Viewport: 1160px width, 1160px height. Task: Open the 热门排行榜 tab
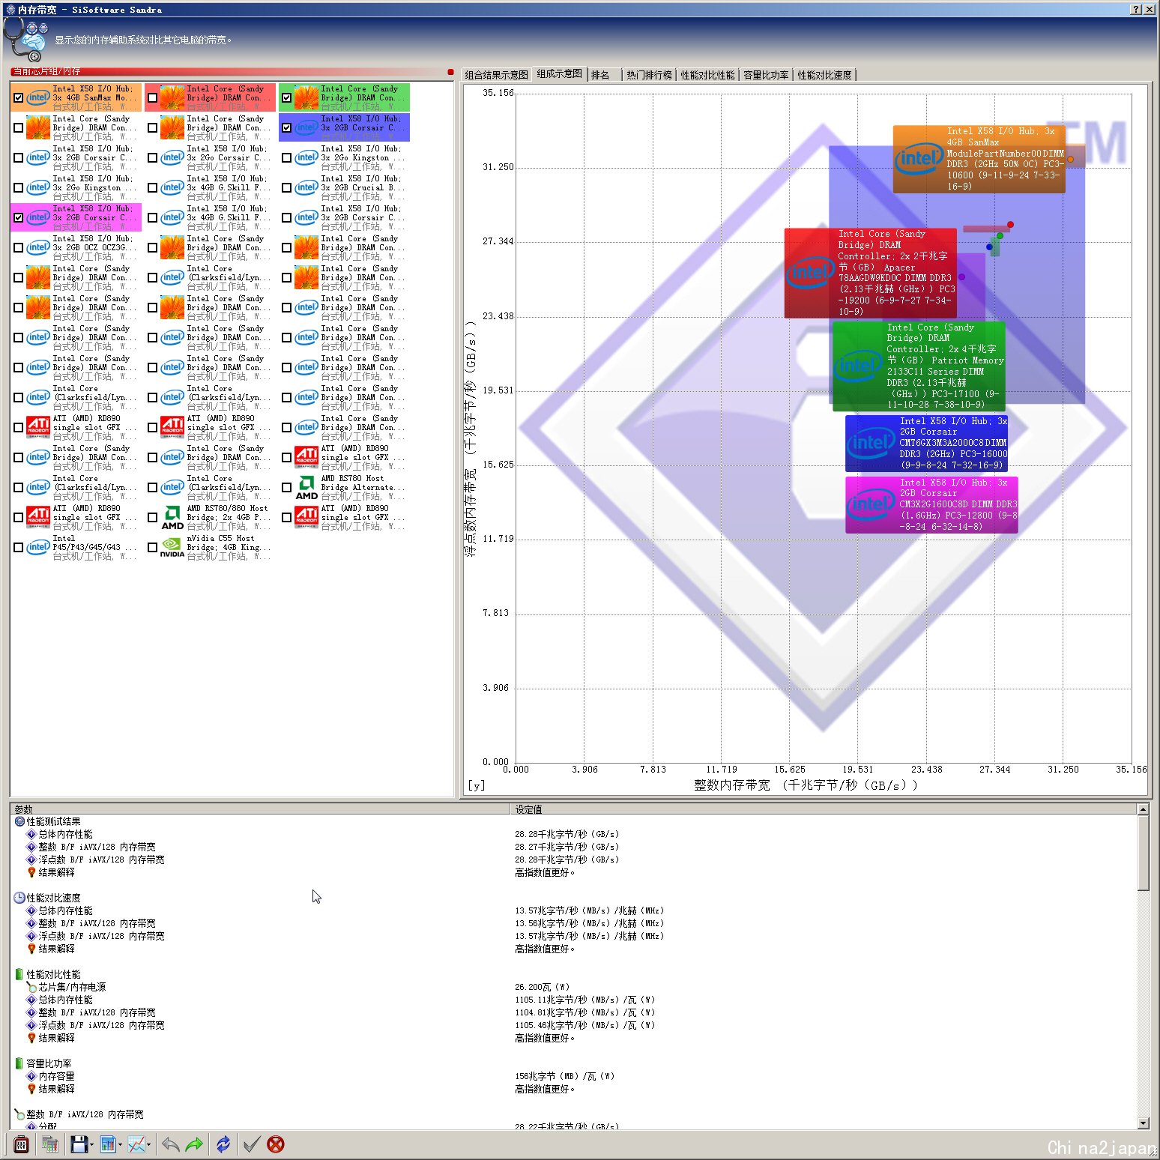(649, 75)
